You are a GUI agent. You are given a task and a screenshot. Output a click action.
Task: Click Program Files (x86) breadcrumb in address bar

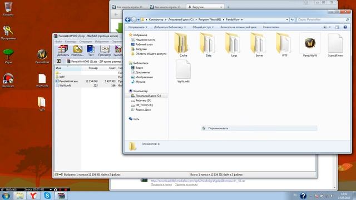pyautogui.click(x=210, y=20)
